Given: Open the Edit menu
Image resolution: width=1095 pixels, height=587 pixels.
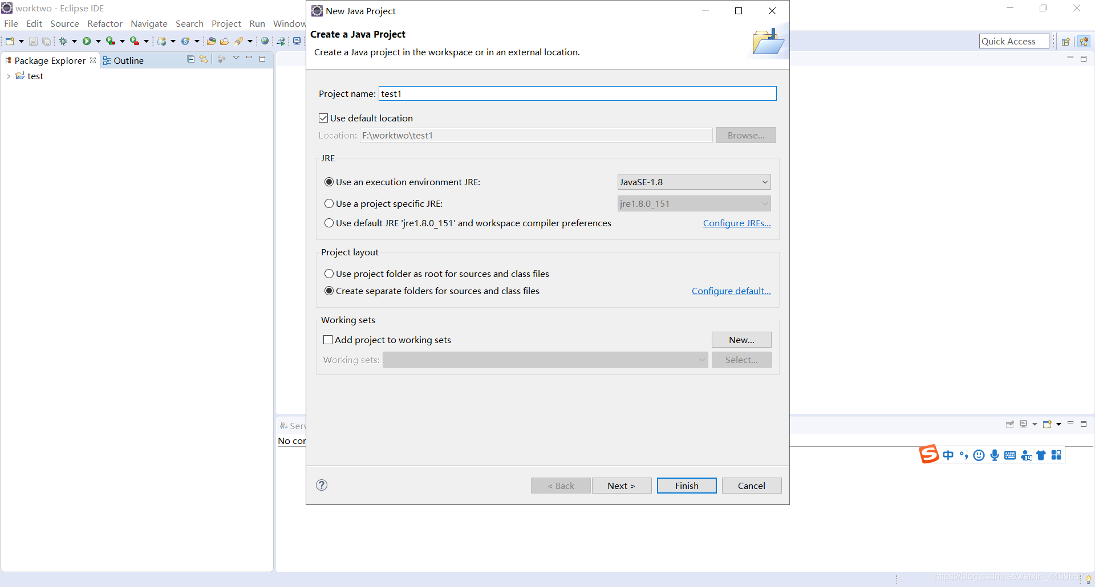Looking at the screenshot, I should pyautogui.click(x=34, y=23).
